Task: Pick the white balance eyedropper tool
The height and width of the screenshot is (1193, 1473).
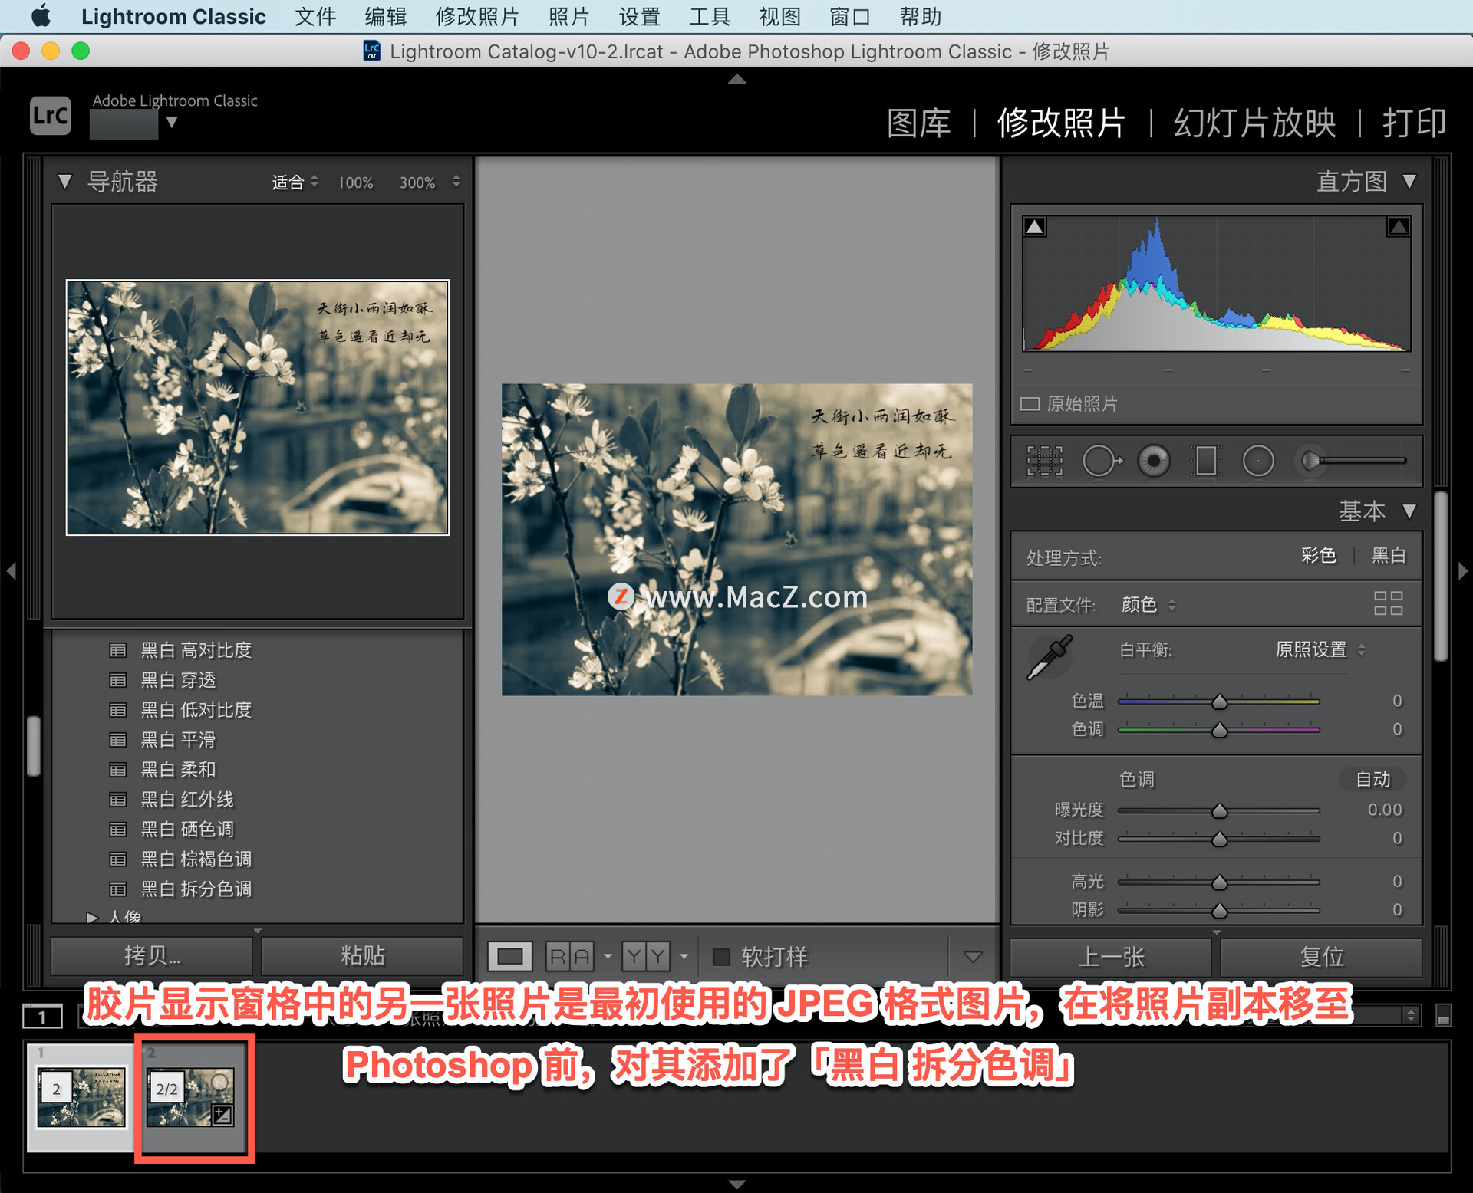Action: (1050, 657)
